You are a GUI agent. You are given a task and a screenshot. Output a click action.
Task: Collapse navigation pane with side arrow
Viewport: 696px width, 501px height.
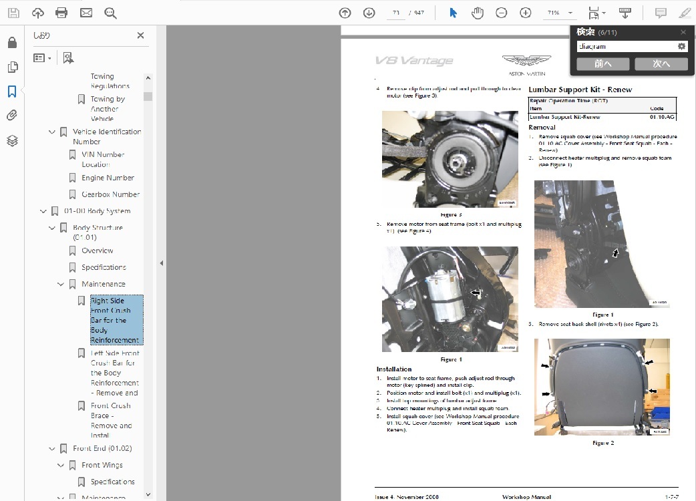click(162, 263)
